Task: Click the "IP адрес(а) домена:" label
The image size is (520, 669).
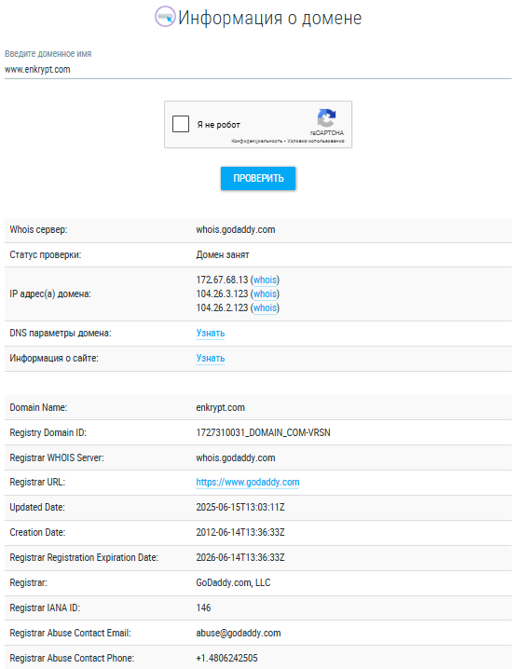Action: [50, 294]
